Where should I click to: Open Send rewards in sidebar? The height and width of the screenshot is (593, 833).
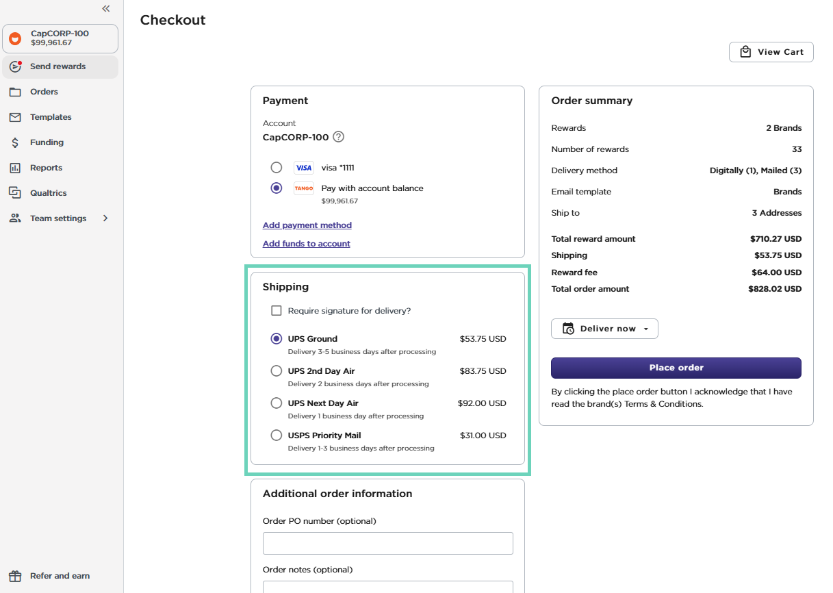pyautogui.click(x=58, y=66)
